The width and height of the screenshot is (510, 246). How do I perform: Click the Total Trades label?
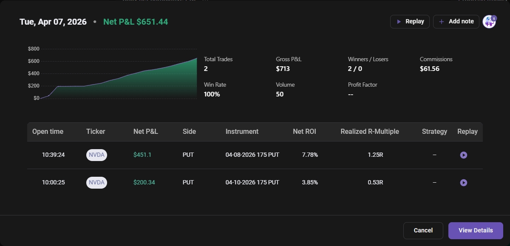pyautogui.click(x=218, y=59)
